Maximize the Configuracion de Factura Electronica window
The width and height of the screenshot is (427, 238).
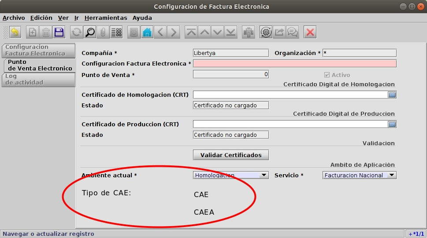[x=412, y=6]
